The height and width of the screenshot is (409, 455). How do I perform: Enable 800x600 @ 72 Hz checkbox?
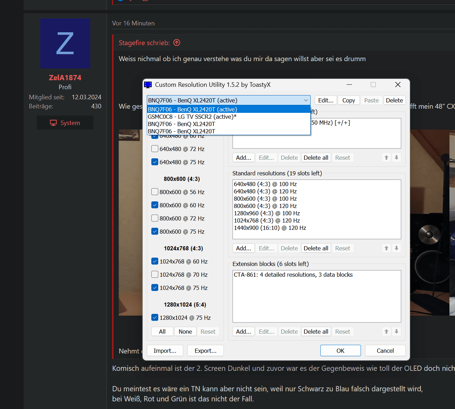pos(155,218)
